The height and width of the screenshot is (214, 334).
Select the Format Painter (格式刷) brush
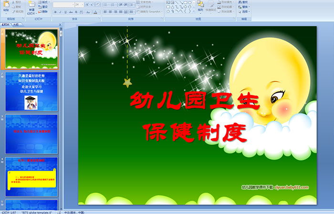coord(13,11)
